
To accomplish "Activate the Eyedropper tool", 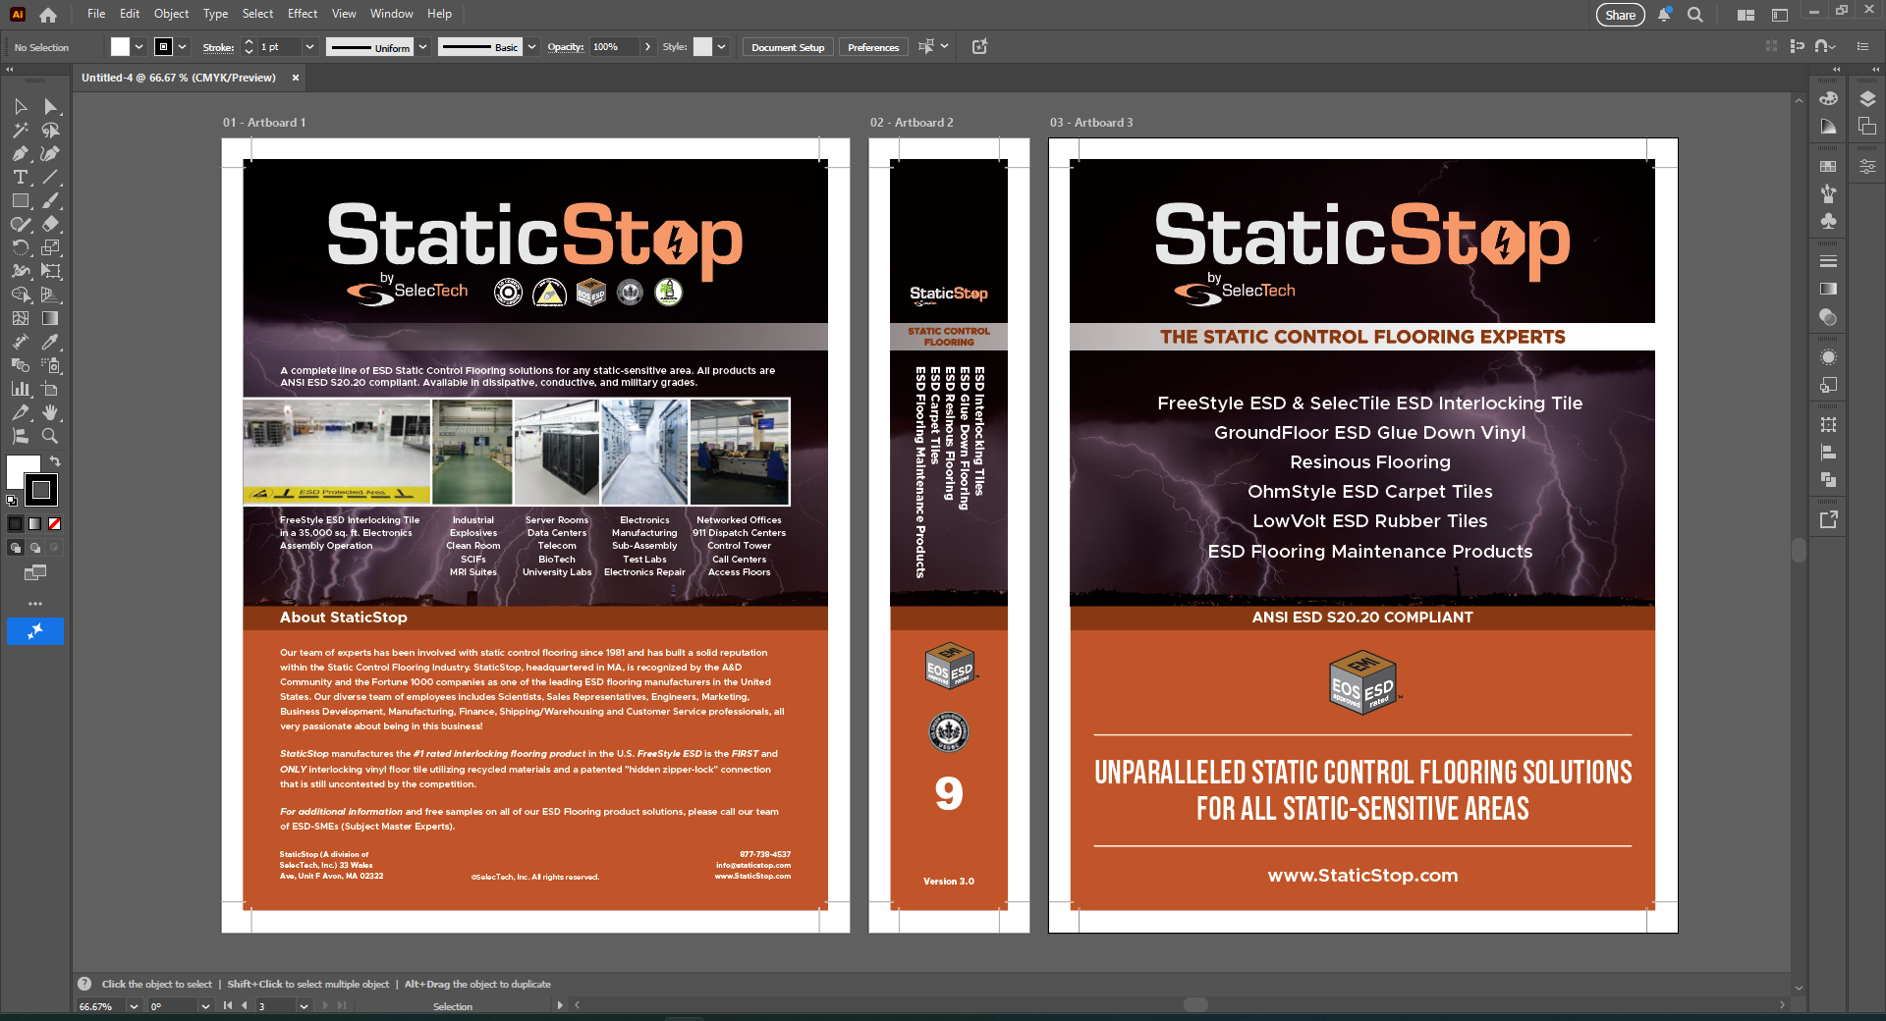I will (x=50, y=342).
